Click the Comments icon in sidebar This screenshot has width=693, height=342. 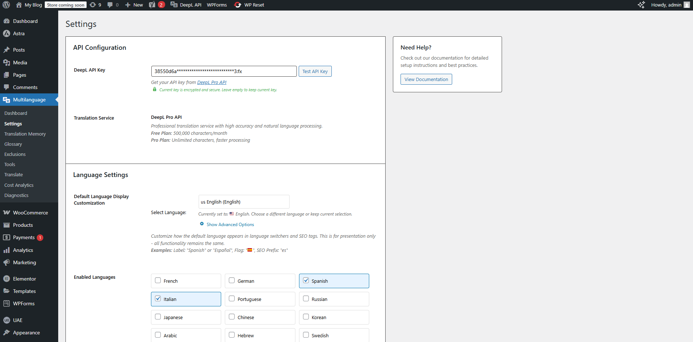7,87
